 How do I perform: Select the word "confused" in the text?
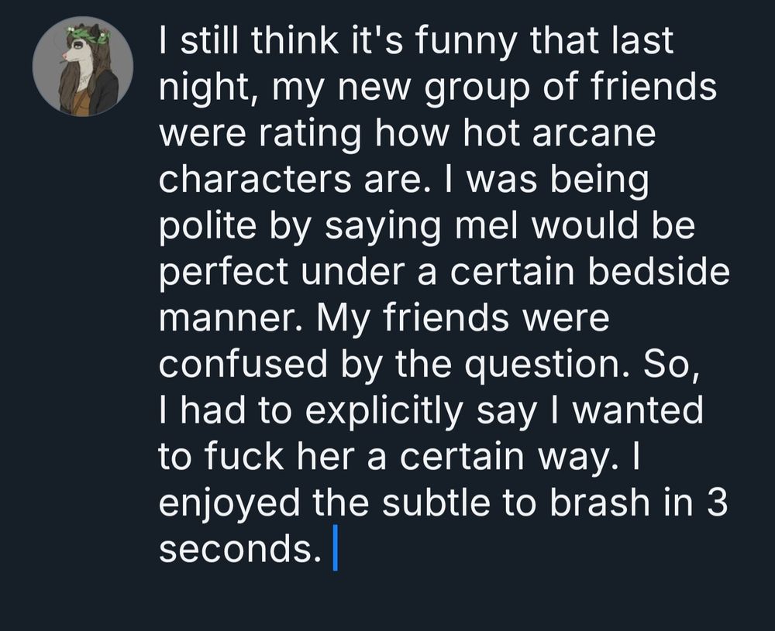pos(243,363)
